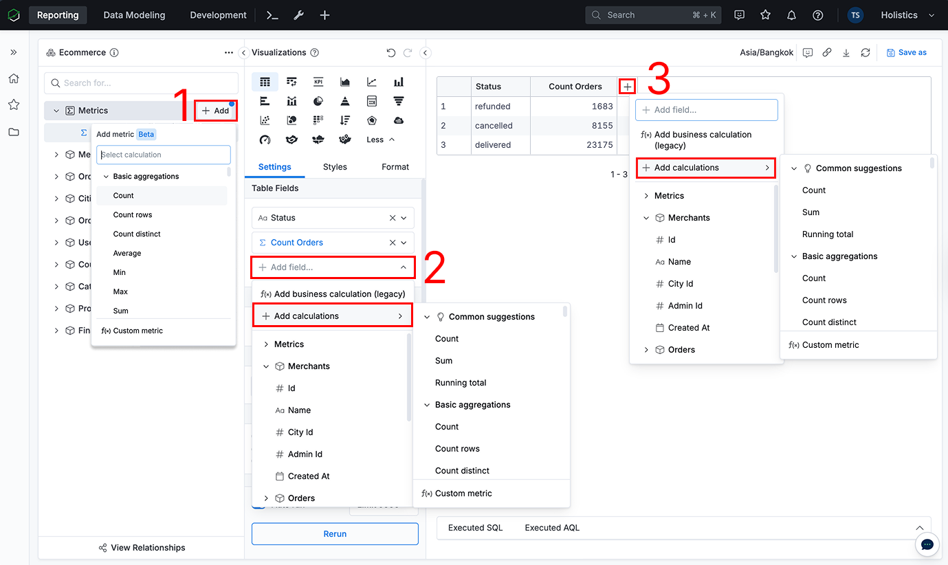Expand the Orders group in field list
Viewport: 948px width, 565px height.
click(x=266, y=498)
